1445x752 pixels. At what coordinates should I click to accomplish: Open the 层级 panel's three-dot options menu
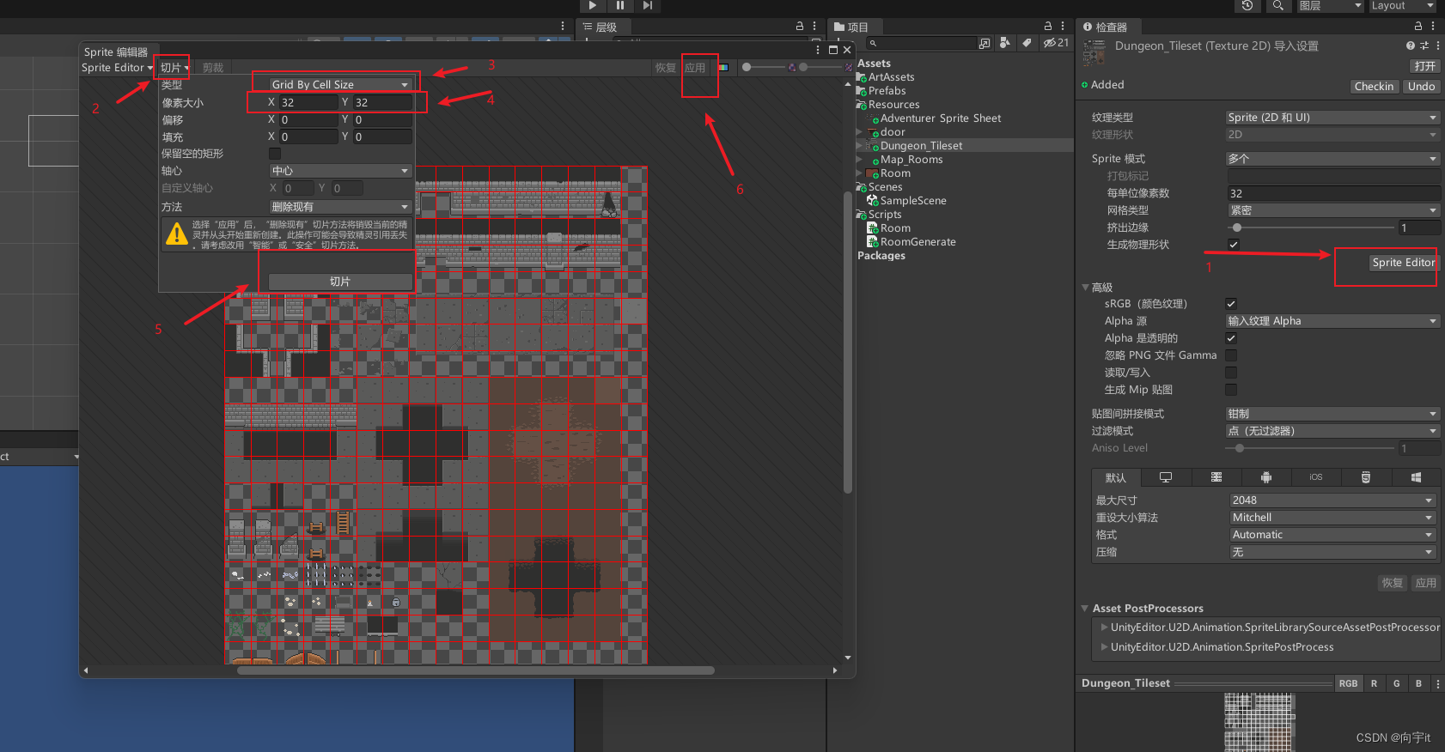tap(814, 27)
